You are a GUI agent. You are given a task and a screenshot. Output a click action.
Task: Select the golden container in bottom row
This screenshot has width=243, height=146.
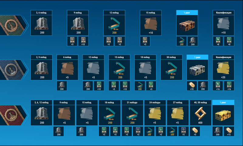(223, 114)
